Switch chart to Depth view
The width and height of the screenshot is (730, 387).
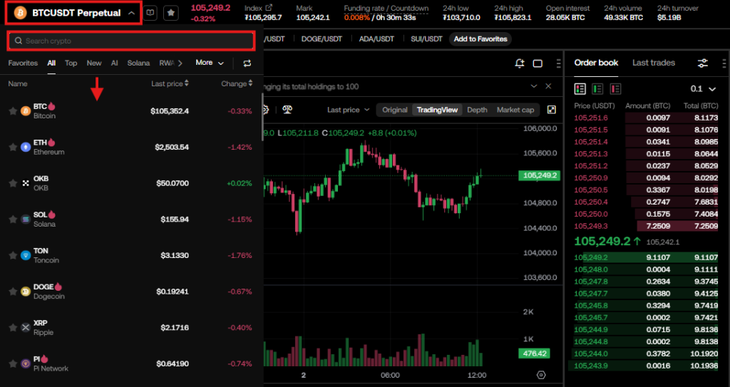tap(477, 110)
